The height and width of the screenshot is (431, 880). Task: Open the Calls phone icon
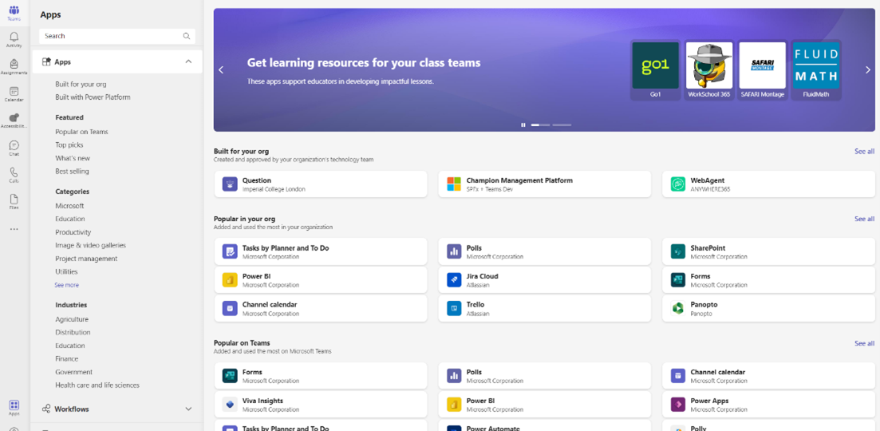(x=14, y=174)
